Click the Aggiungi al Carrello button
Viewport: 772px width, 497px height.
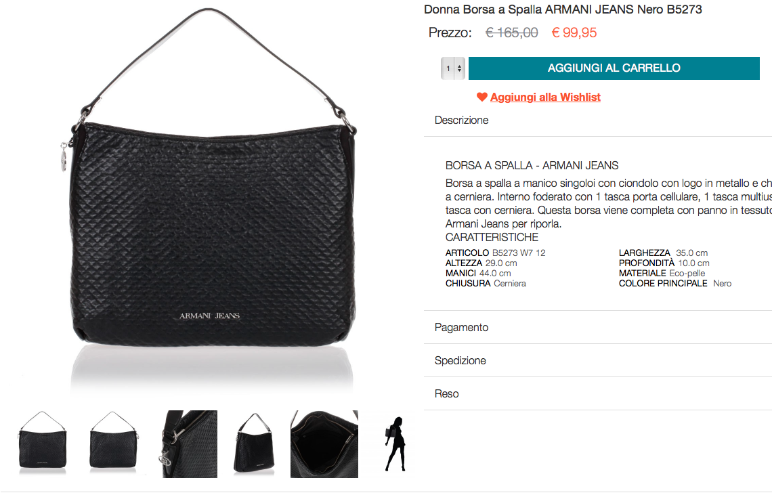point(614,68)
